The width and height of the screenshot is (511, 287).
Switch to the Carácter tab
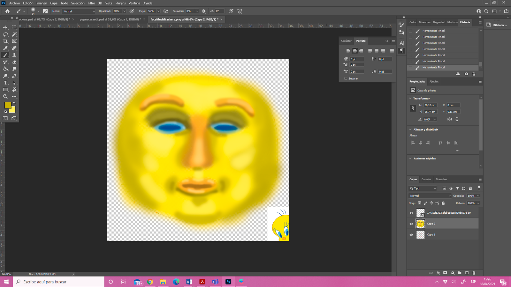[x=346, y=41]
